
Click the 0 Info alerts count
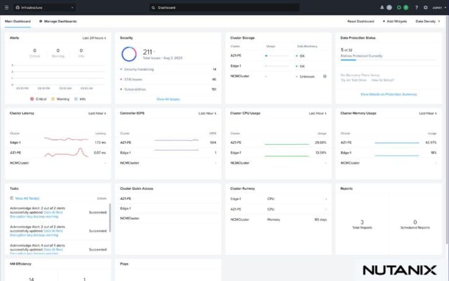tap(81, 50)
